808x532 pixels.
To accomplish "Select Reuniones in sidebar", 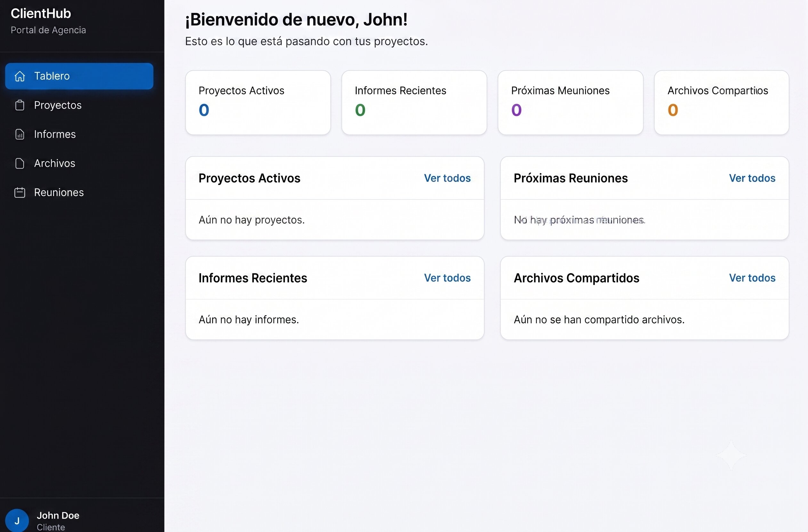I will pos(79,193).
